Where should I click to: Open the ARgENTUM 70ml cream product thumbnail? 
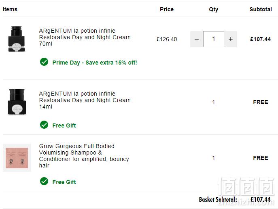pyautogui.click(x=17, y=39)
